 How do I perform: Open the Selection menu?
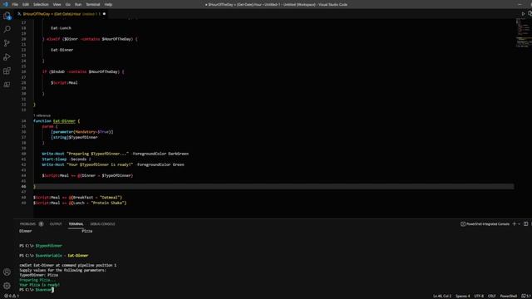point(41,4)
